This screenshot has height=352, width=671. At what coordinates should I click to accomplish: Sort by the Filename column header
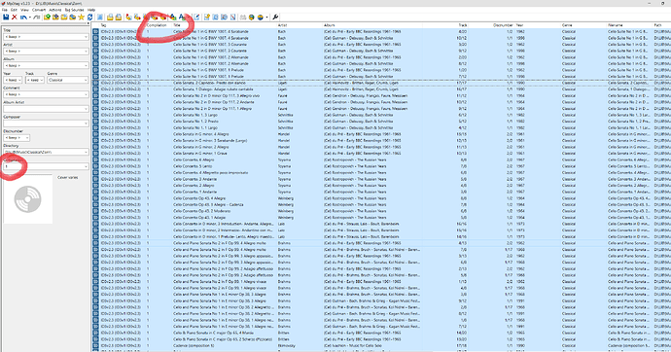(x=616, y=25)
